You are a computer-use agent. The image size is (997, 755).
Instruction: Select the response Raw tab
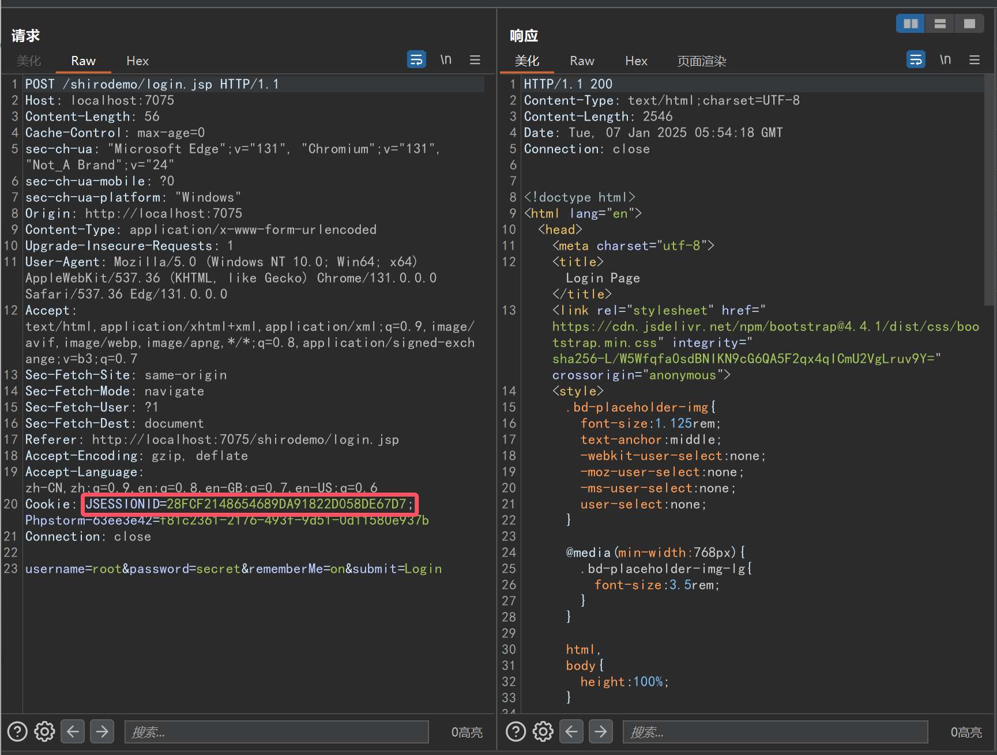(x=582, y=61)
